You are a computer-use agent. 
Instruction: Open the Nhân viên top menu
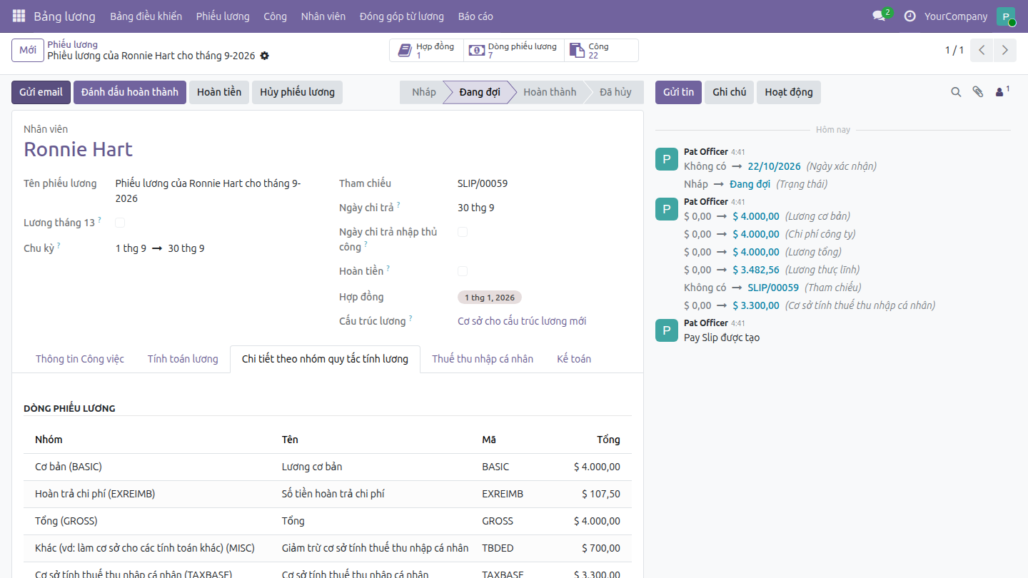point(323,16)
